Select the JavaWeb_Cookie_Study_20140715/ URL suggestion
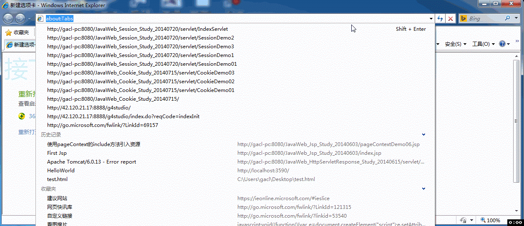The image size is (524, 226). tap(235, 99)
